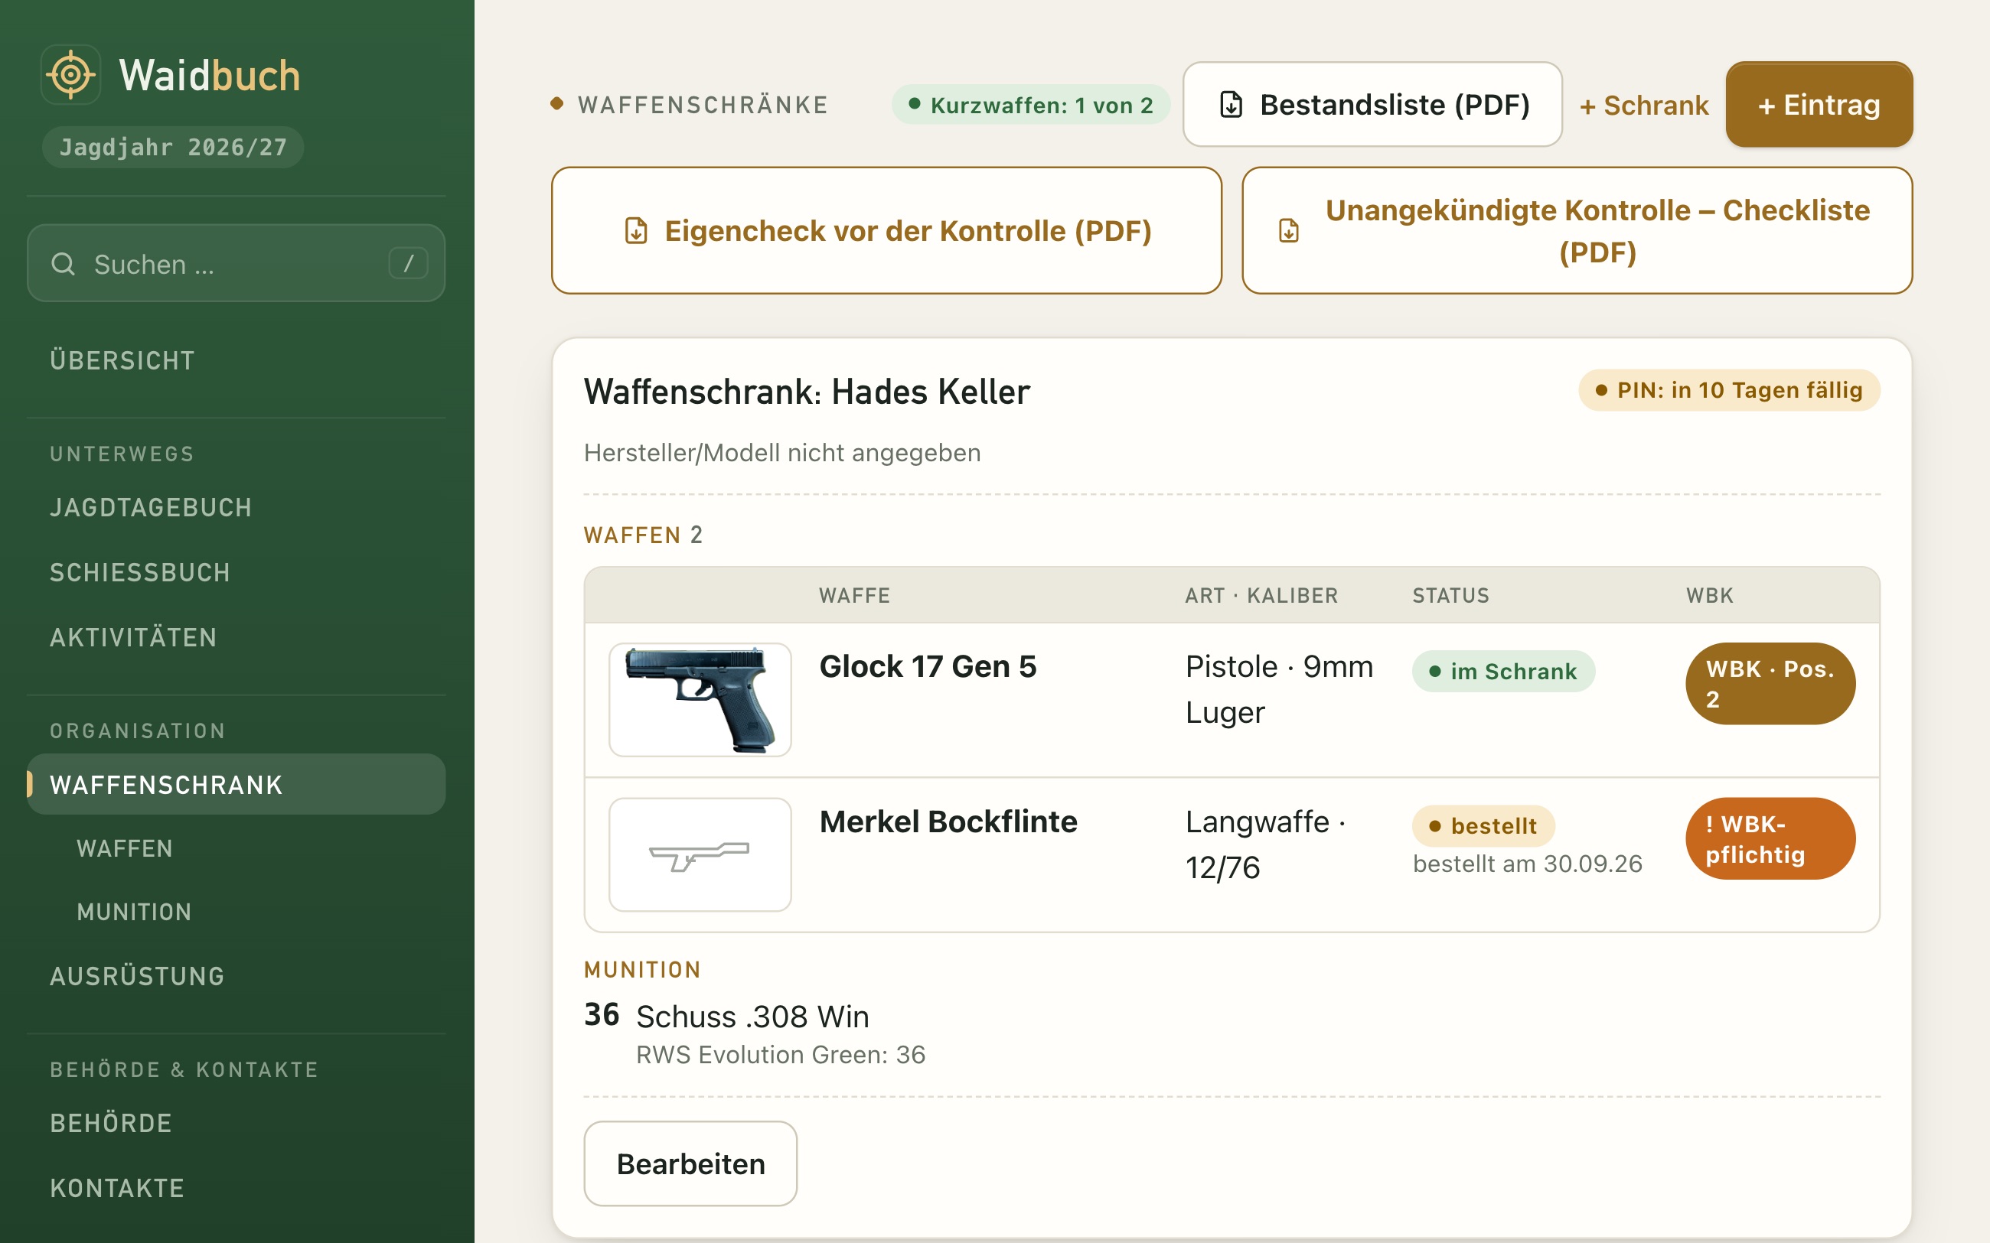
Task: Click the search magnifier icon
Action: [x=64, y=264]
